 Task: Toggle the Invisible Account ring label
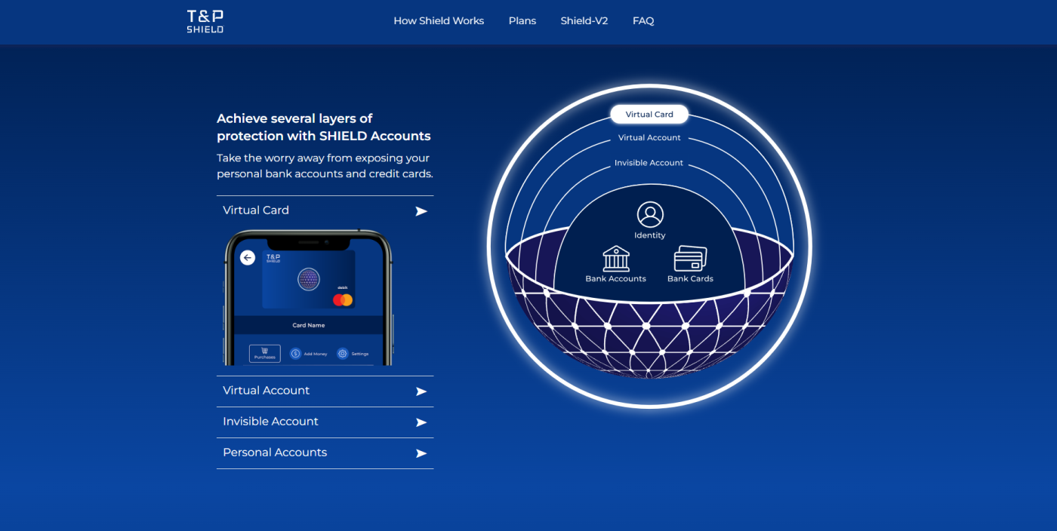[x=649, y=162]
